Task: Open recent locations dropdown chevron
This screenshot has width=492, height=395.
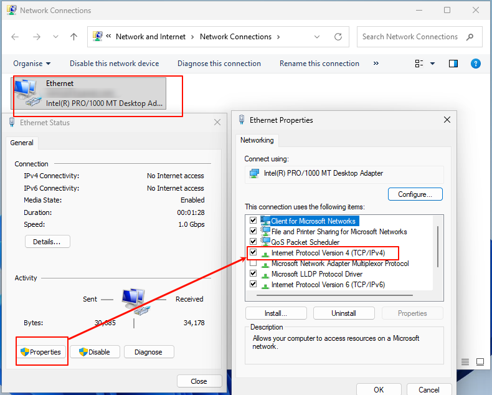Action: pyautogui.click(x=55, y=37)
